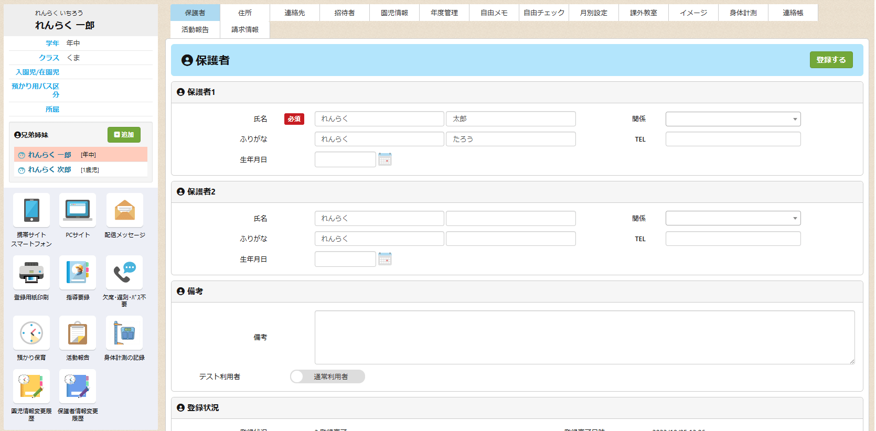Click the 追加 button in 兄弟姉妹
Screen dimensions: 876x431
coord(124,135)
